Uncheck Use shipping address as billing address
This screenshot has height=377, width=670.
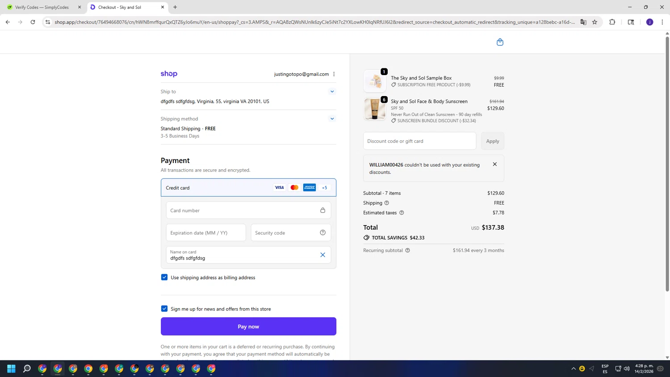[x=164, y=277]
